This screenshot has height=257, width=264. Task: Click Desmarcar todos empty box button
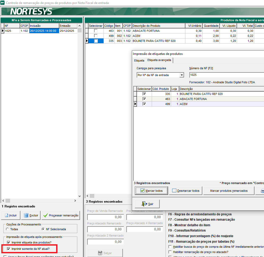[186, 191]
